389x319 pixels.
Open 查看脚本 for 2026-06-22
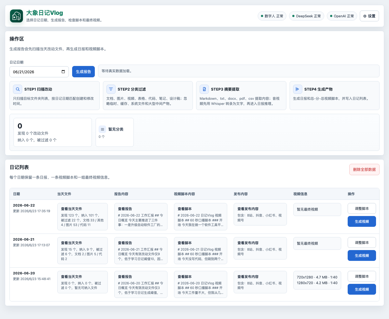(x=200, y=217)
